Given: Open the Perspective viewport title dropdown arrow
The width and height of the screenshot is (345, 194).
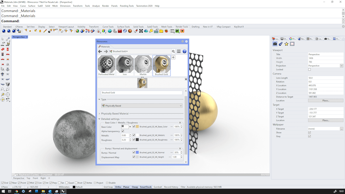Looking at the screenshot, I should [27, 37].
